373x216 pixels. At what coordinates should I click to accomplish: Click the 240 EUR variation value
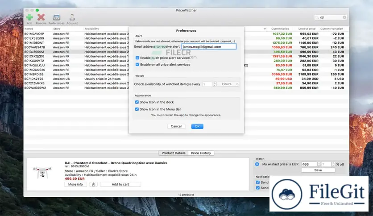click(337, 47)
